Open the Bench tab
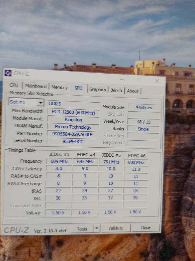This screenshot has width=195, height=261. pyautogui.click(x=116, y=90)
